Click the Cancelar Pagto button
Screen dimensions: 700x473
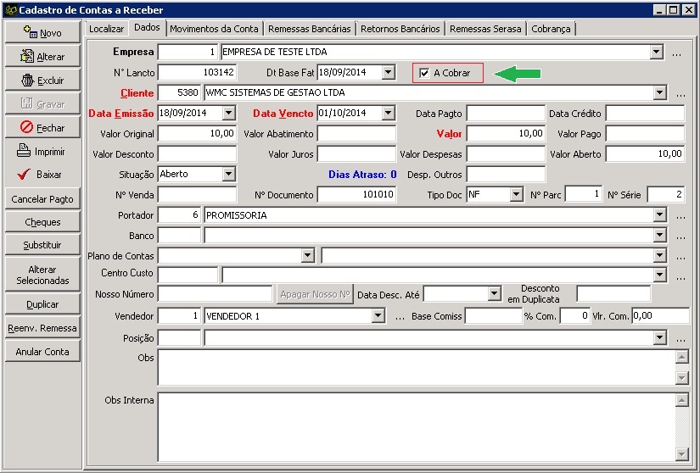click(x=42, y=199)
